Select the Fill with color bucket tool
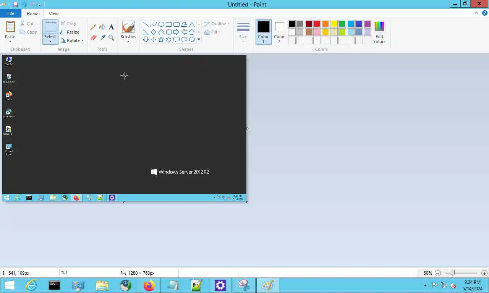Viewport: 489px width, 293px height. tap(102, 27)
